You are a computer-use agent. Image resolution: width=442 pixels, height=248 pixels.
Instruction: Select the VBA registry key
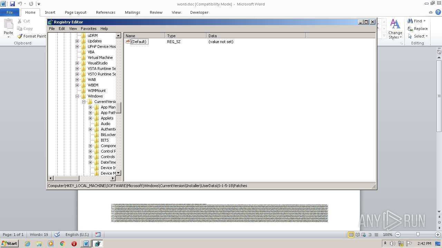[x=91, y=52]
